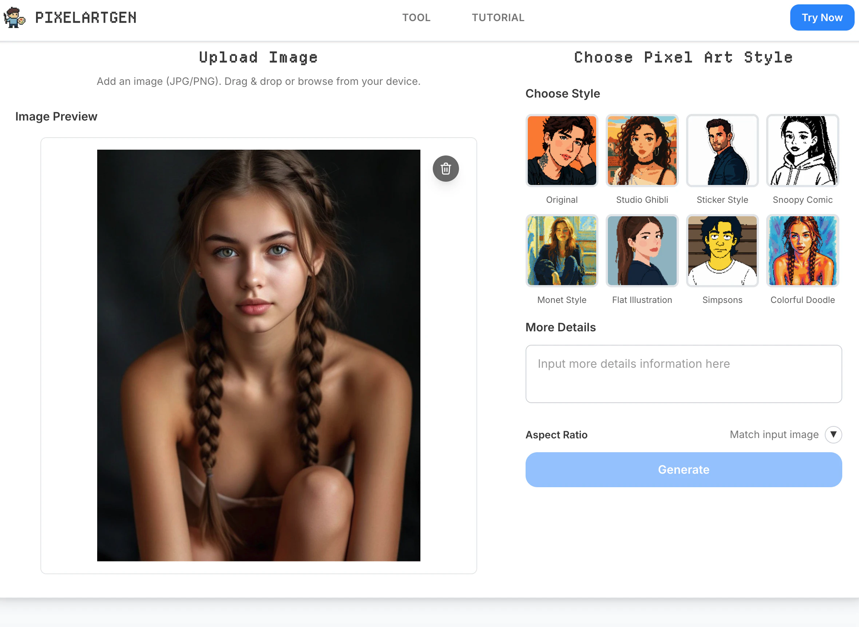Select the Colorful Doodle style thumbnail
The width and height of the screenshot is (859, 627).
803,251
